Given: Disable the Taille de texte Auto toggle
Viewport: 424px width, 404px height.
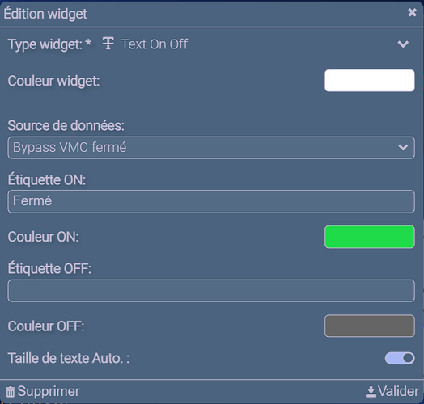Looking at the screenshot, I should [x=400, y=359].
